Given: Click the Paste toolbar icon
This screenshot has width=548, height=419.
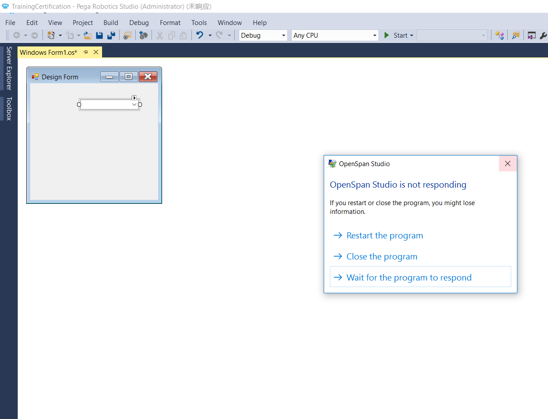Looking at the screenshot, I should click(x=183, y=36).
